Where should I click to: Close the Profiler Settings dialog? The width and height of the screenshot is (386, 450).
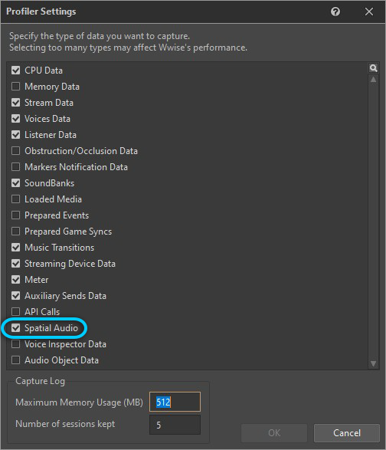[x=369, y=11]
